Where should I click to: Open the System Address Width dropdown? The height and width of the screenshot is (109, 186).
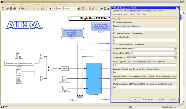(x=175, y=49)
